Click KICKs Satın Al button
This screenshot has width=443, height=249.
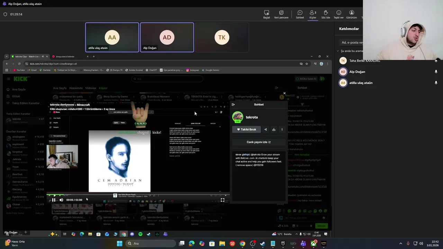(307, 79)
